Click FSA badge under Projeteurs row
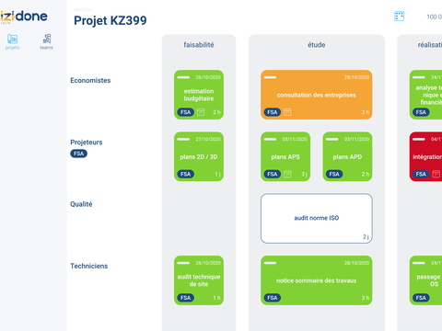Viewport: 442px width, 331px height. [79, 154]
